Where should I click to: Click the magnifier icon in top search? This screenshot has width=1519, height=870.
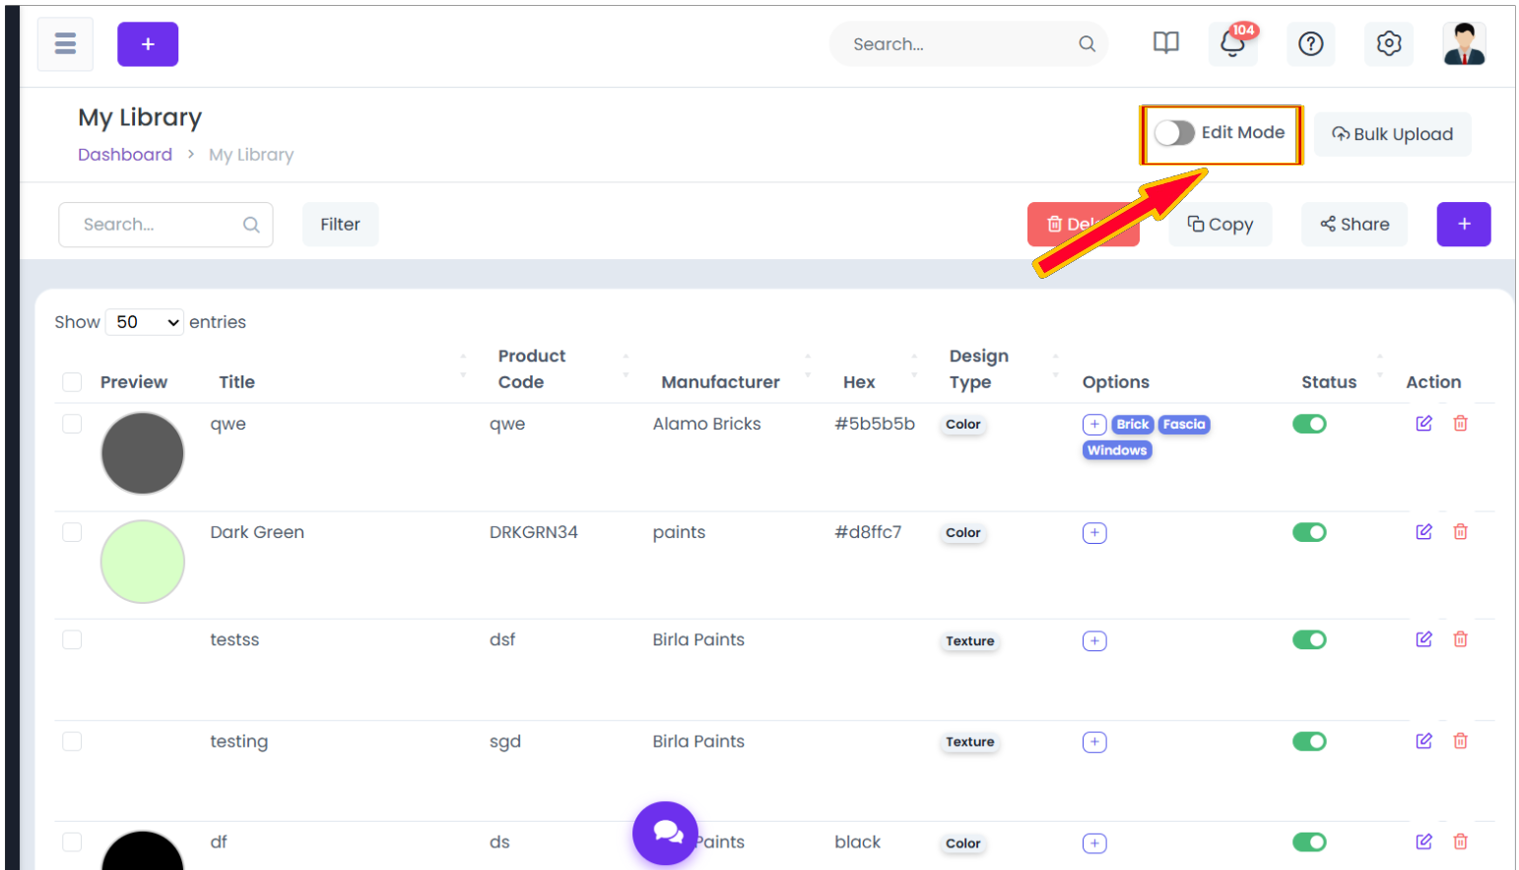click(1087, 44)
